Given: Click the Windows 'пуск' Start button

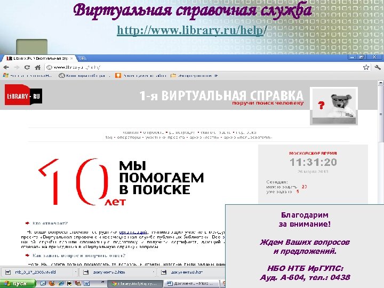Looking at the screenshot, I should click(x=18, y=284).
